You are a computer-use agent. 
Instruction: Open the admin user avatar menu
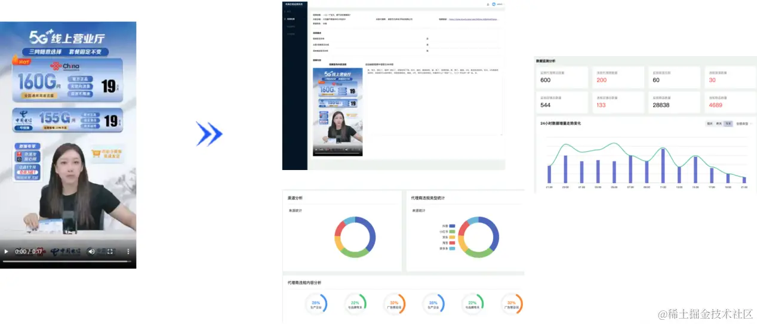click(498, 4)
